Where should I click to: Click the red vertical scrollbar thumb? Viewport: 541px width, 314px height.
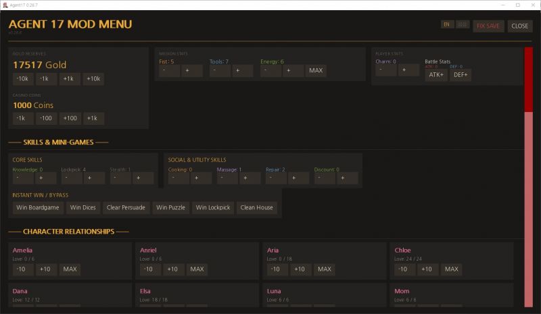click(x=528, y=79)
